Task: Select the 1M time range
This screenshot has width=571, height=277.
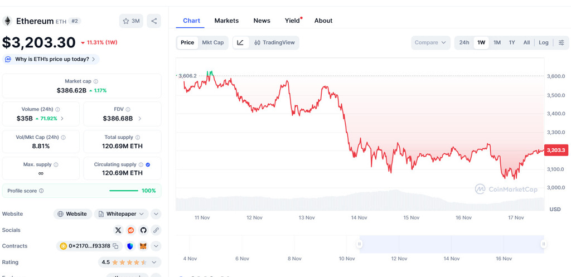Action: coord(497,42)
